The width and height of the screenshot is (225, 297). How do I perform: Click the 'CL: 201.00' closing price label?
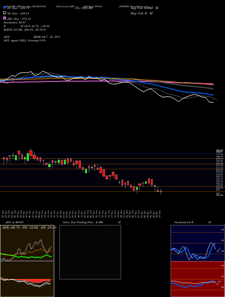[84, 8]
